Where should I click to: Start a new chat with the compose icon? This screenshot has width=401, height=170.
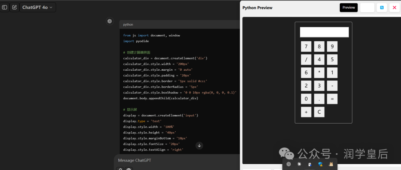[14, 7]
